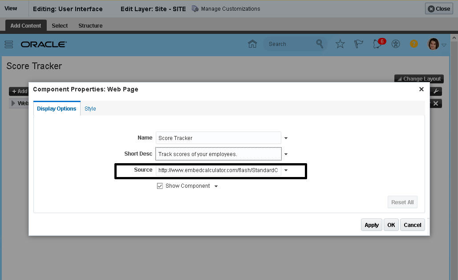Select the Structure tab
This screenshot has height=280, width=458.
[x=90, y=25]
